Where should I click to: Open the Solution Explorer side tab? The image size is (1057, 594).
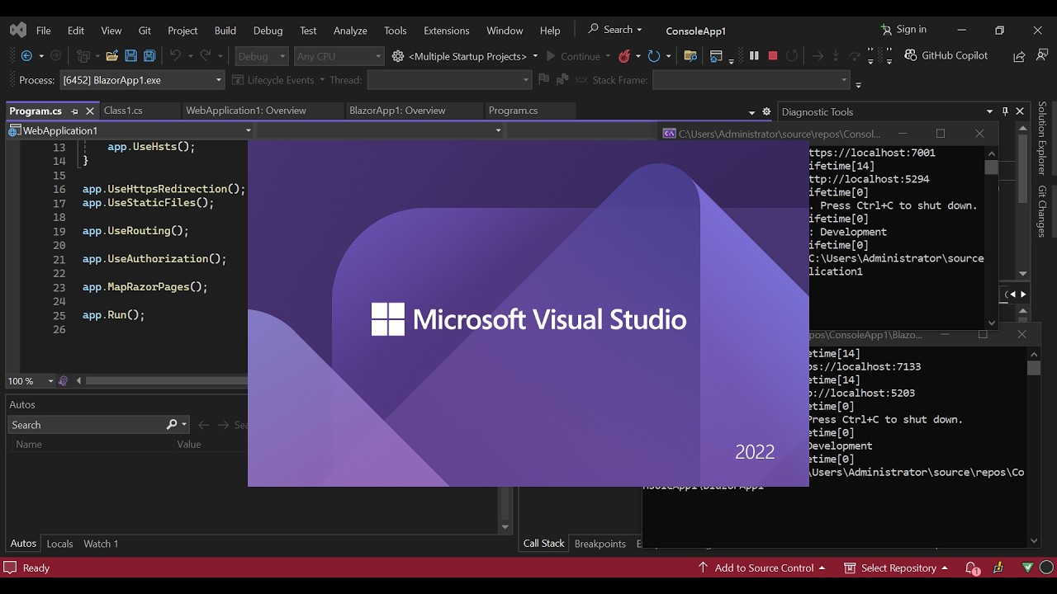pos(1042,138)
